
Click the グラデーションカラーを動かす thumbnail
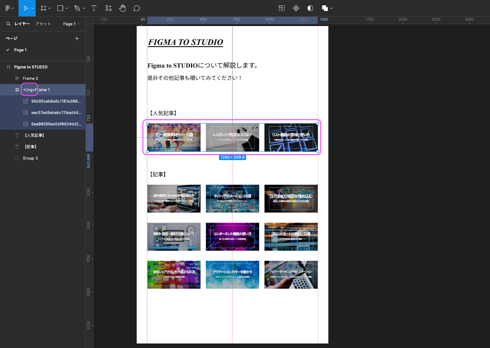(x=232, y=275)
